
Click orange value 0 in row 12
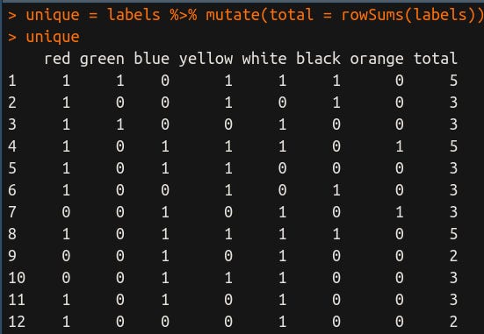click(x=400, y=322)
